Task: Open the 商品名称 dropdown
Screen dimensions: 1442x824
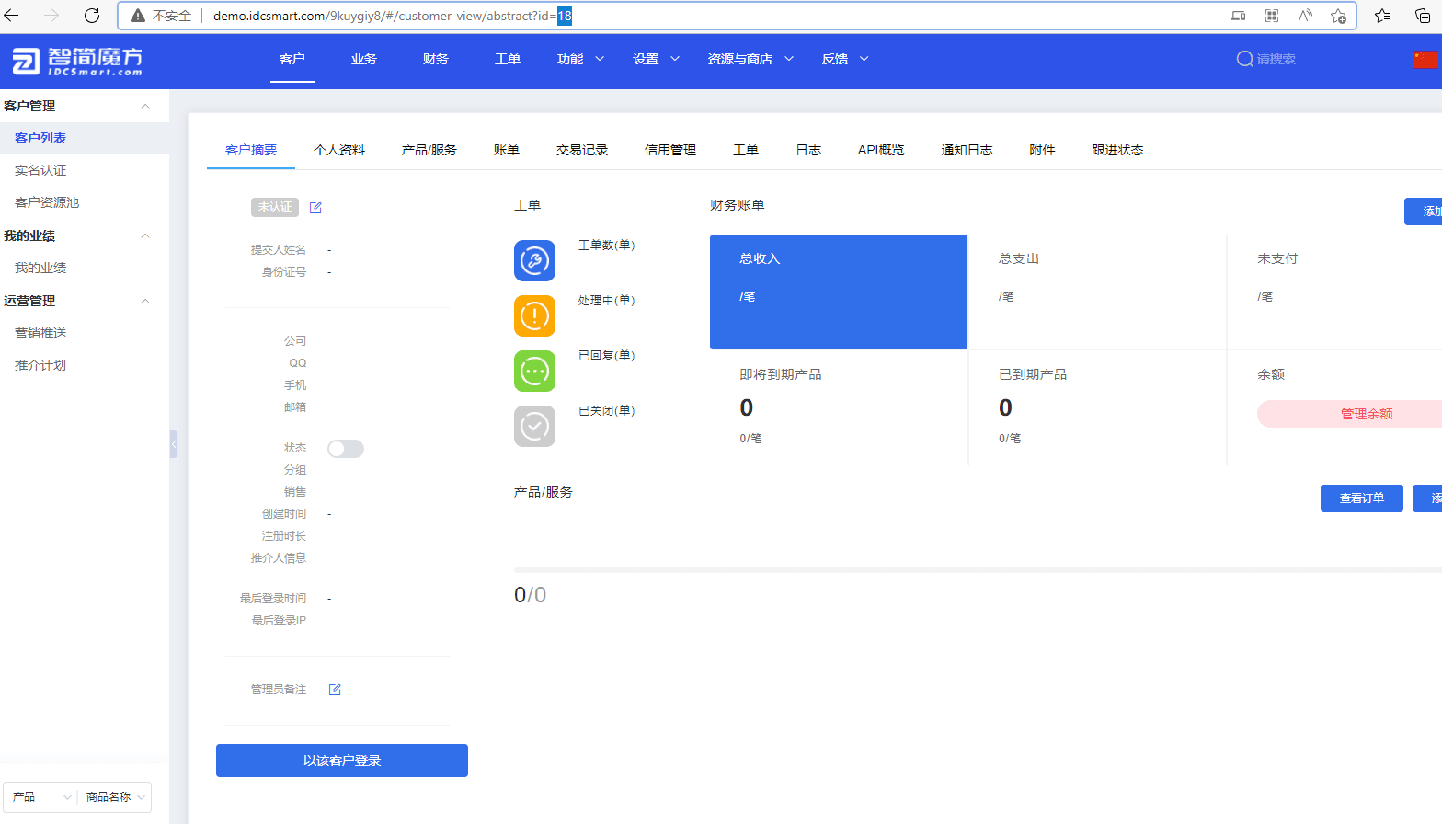Action: click(115, 797)
